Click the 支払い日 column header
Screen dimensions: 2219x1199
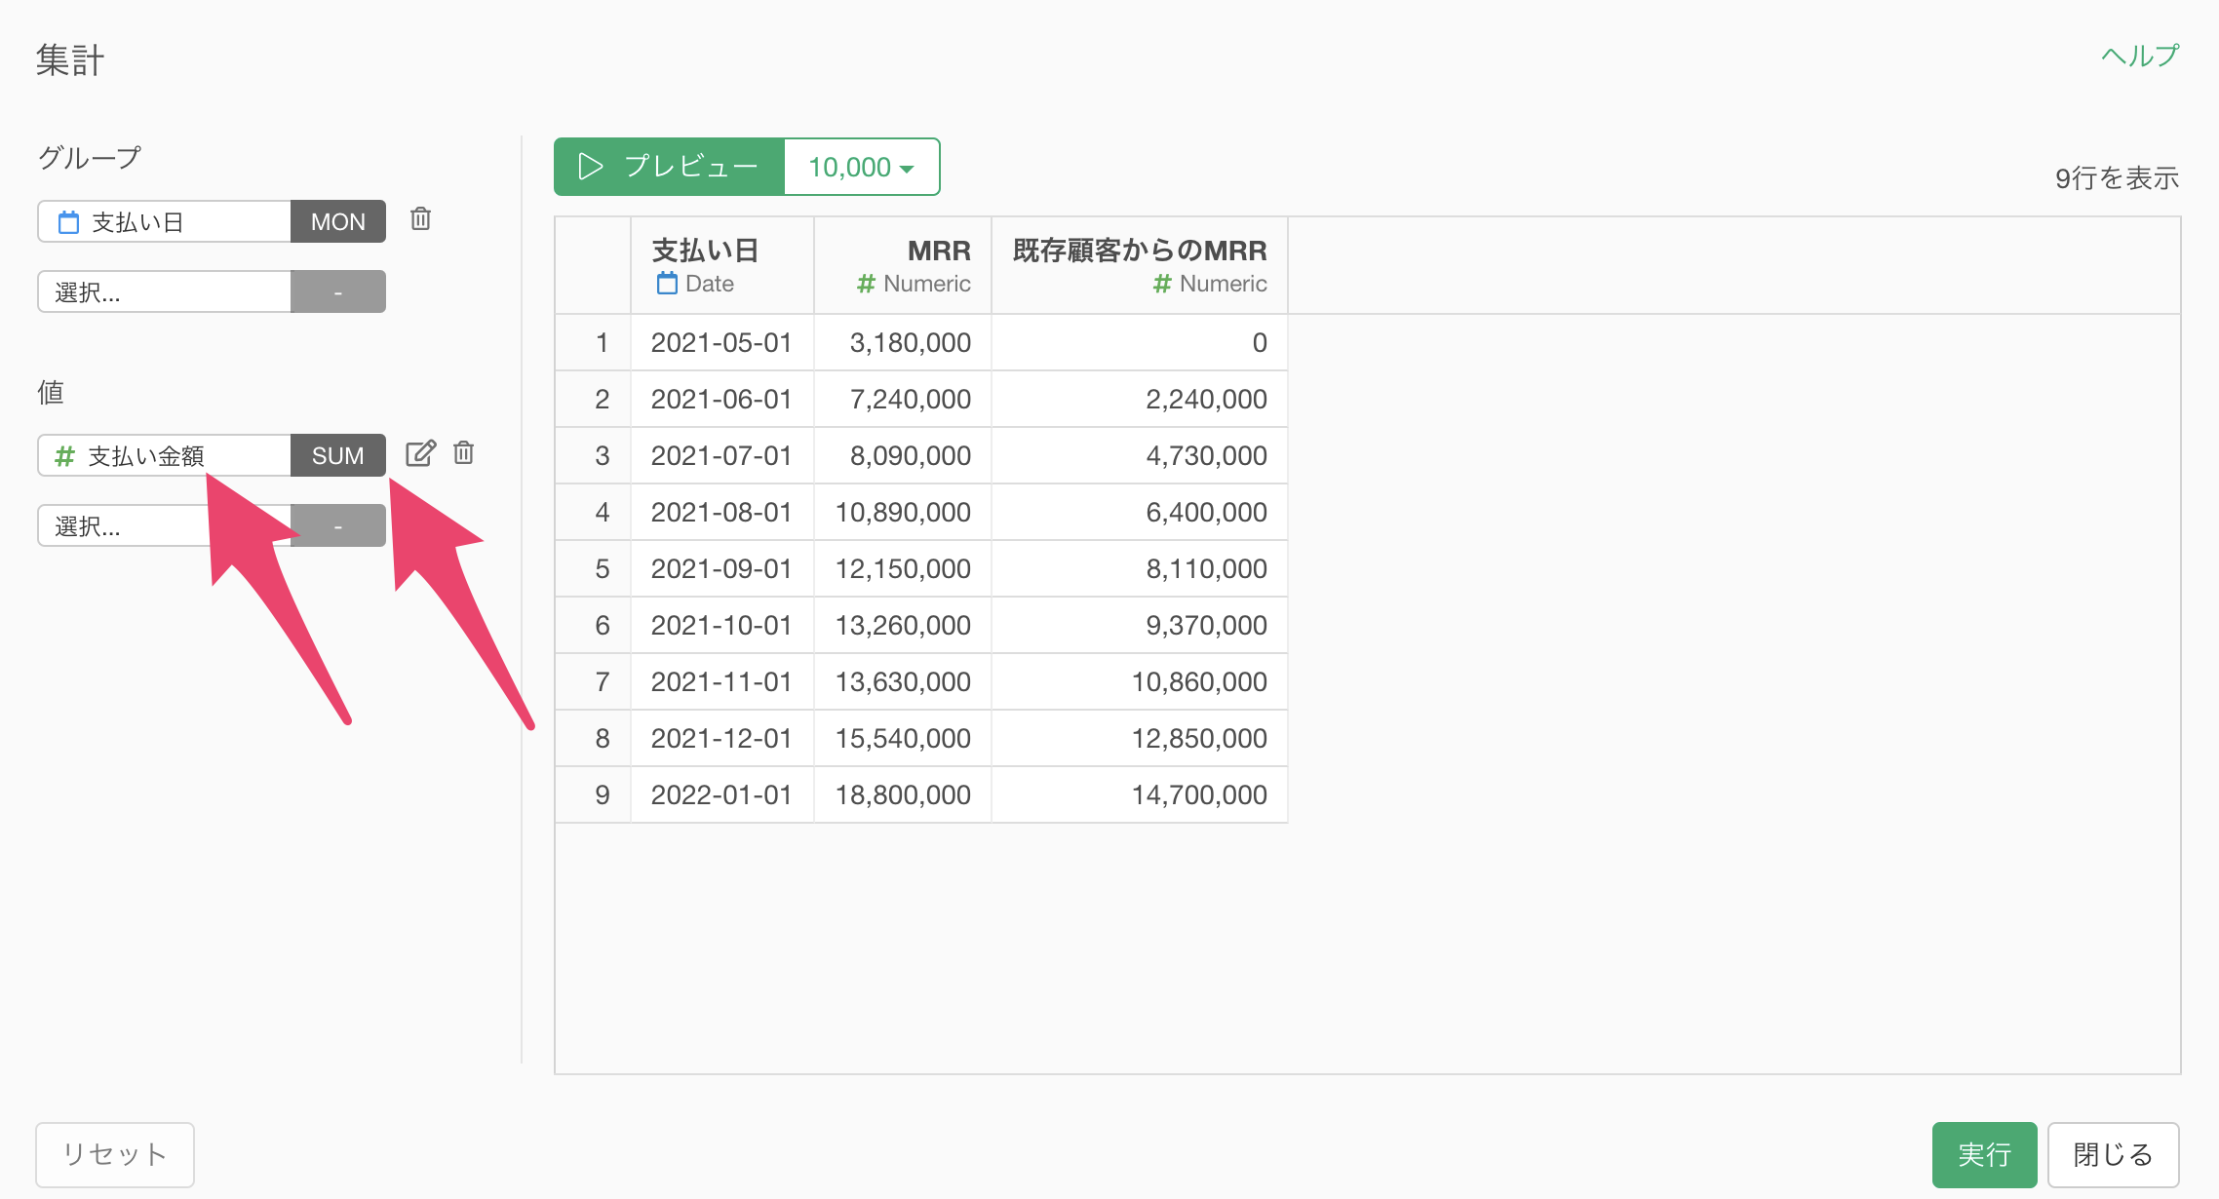[x=722, y=265]
